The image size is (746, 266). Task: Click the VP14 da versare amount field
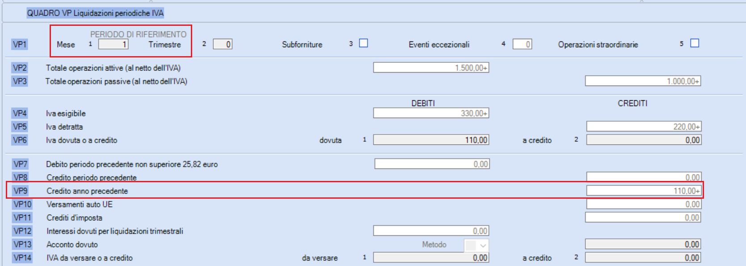point(431,258)
